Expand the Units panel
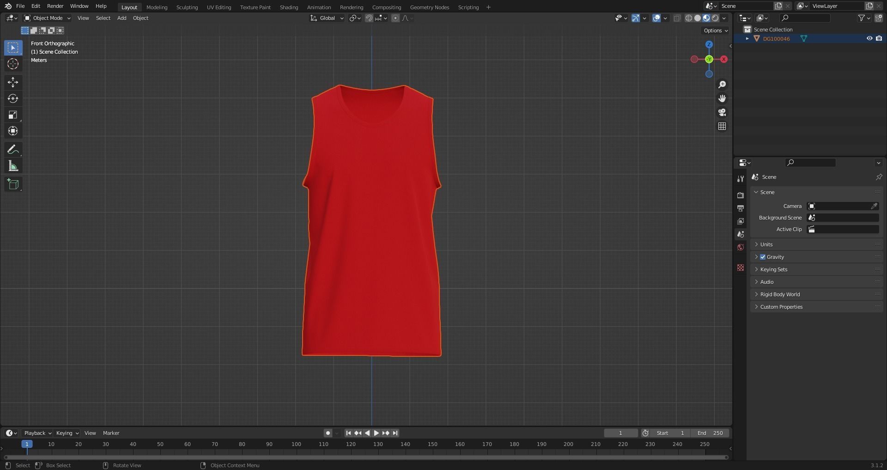This screenshot has height=470, width=887. click(766, 244)
